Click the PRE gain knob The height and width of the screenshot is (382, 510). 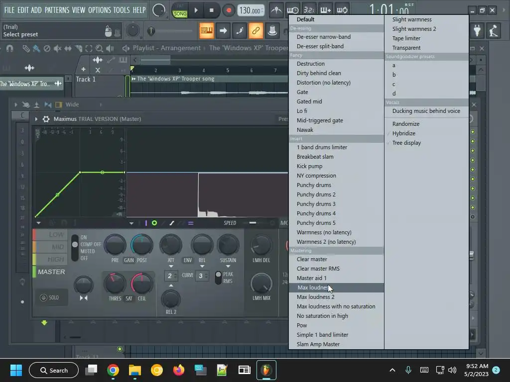[115, 245]
